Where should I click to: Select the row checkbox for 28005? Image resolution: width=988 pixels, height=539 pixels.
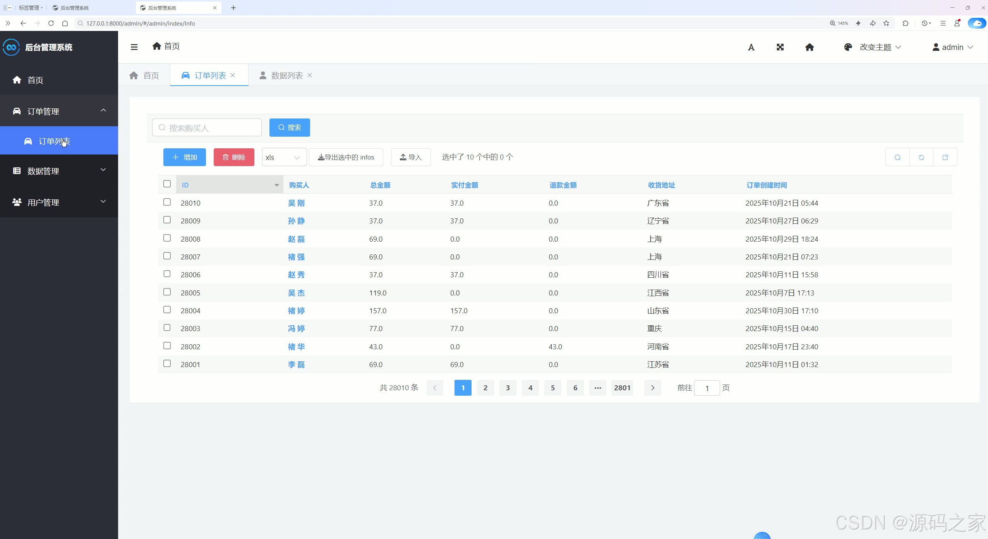tap(167, 292)
